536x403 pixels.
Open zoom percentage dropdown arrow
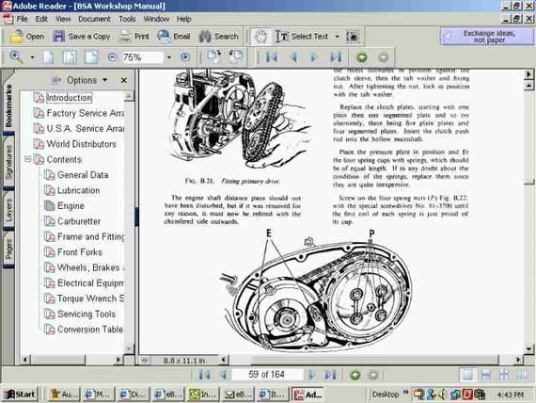tap(169, 57)
